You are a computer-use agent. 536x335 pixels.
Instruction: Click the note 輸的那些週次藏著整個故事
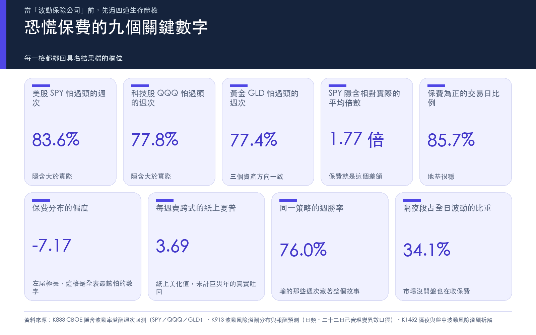tap(320, 291)
